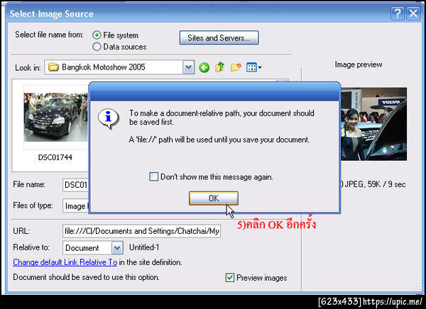
Task: Expand the Relative to Document dropdown
Action: click(117, 247)
